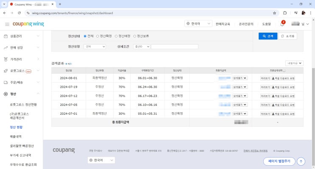Click the 정산 won-coin icon

pyautogui.click(x=6, y=94)
